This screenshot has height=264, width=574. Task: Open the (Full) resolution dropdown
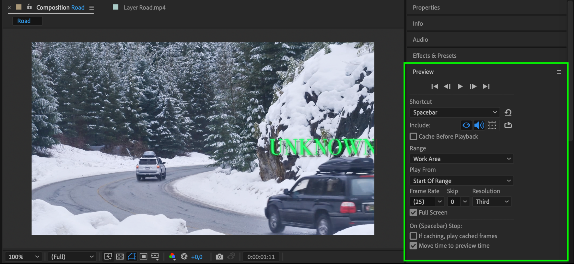[x=72, y=257]
